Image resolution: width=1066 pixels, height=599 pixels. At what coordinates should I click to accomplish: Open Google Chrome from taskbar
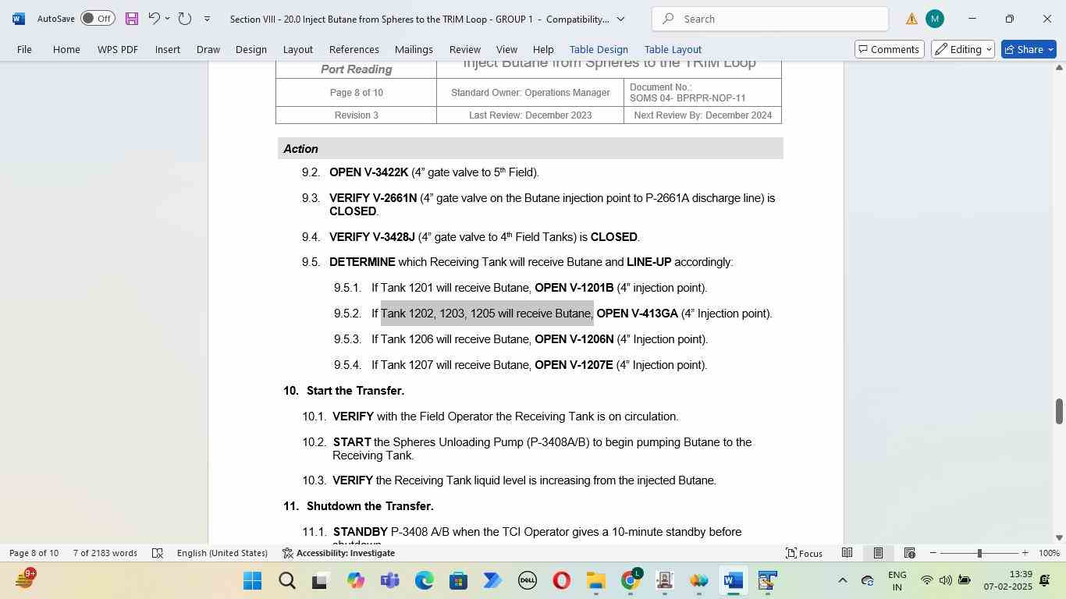tap(631, 581)
